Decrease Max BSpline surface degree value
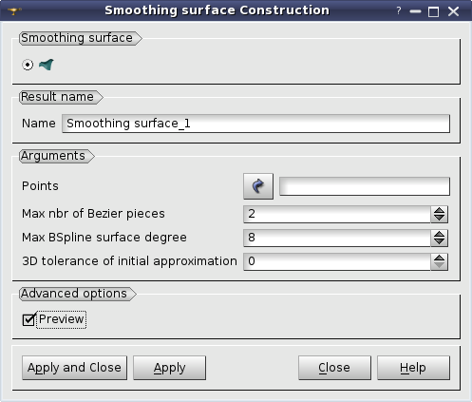This screenshot has width=472, height=402. tap(439, 241)
